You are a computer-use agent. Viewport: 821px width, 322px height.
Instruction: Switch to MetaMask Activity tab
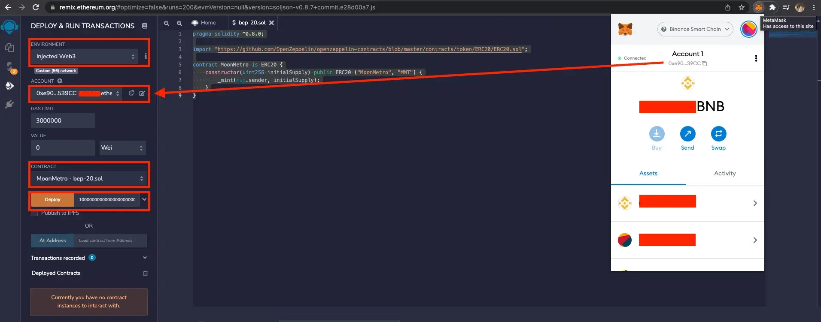coord(725,173)
